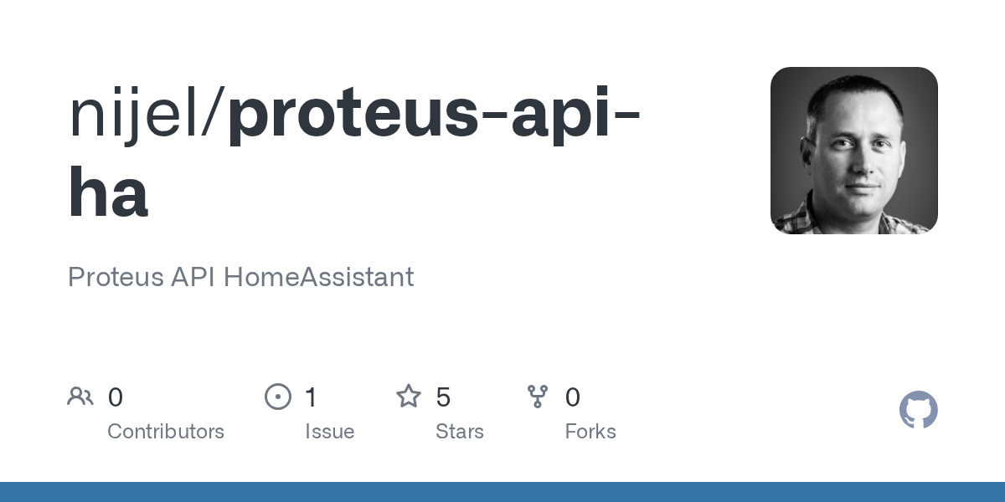This screenshot has height=502, width=1005.
Task: Click the bold proteus-api- repository name
Action: (435, 115)
